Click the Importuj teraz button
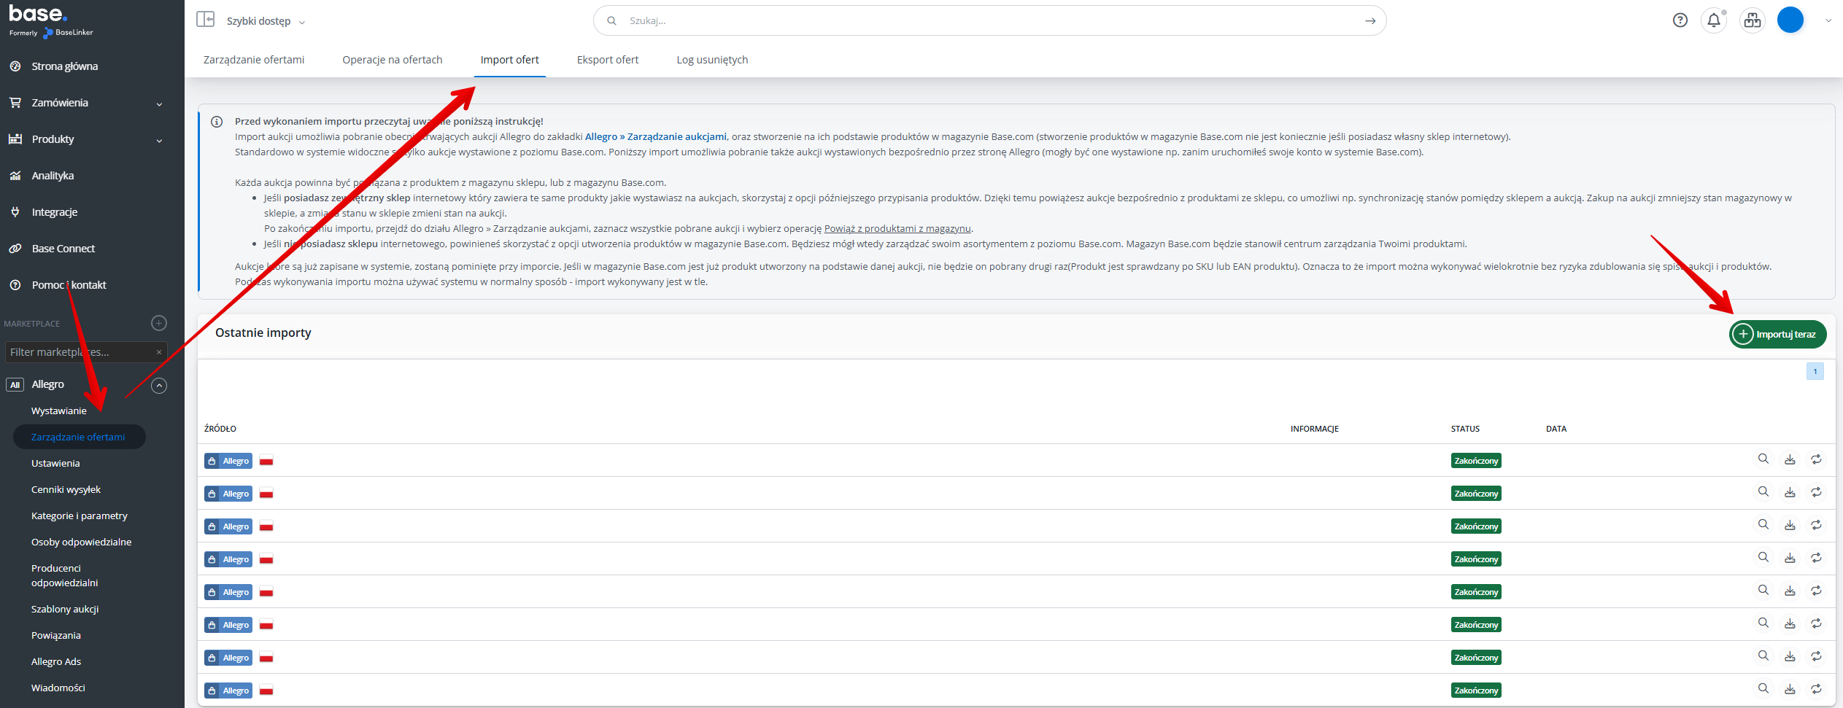The width and height of the screenshot is (1843, 708). point(1777,335)
